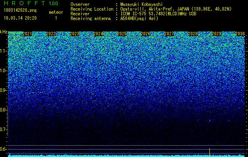Viewport: 248px width, 157px height.
Task: Click the 'Receiving Location' label
Action: (92, 9)
